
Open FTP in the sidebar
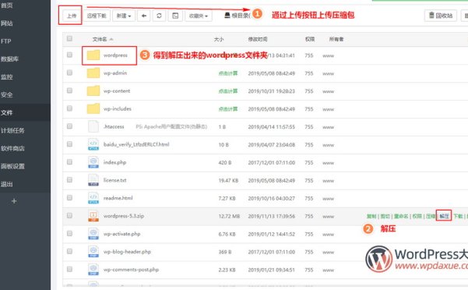point(6,41)
